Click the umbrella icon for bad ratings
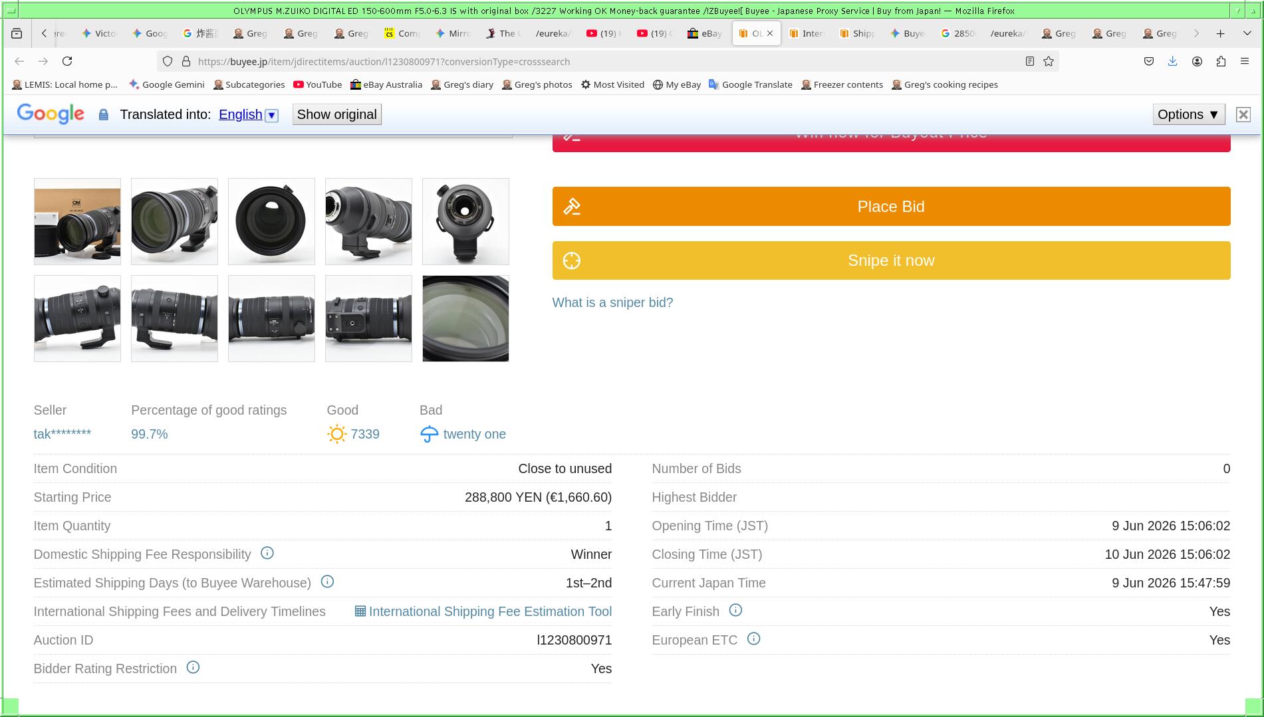This screenshot has width=1264, height=717. click(430, 434)
